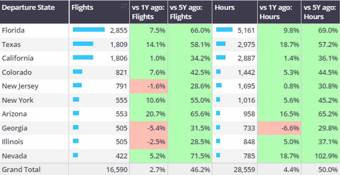Select New Jersey's -1.6% red cell

pyautogui.click(x=149, y=86)
